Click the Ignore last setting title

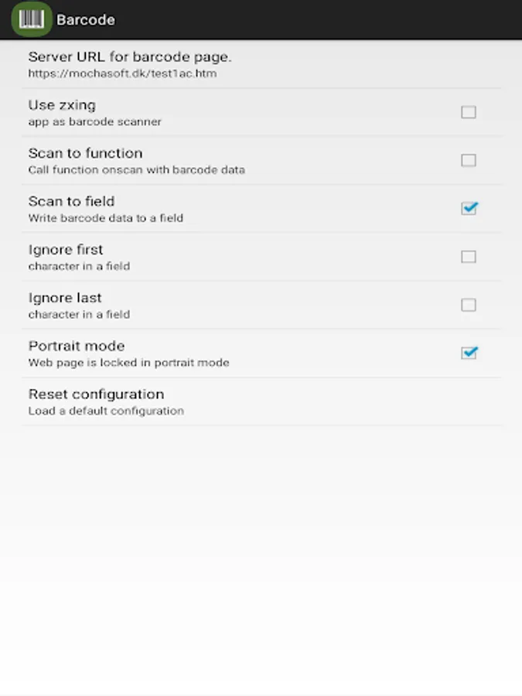[65, 298]
